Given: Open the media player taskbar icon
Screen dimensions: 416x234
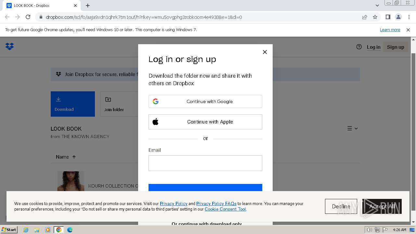Looking at the screenshot, I should pyautogui.click(x=48, y=230).
